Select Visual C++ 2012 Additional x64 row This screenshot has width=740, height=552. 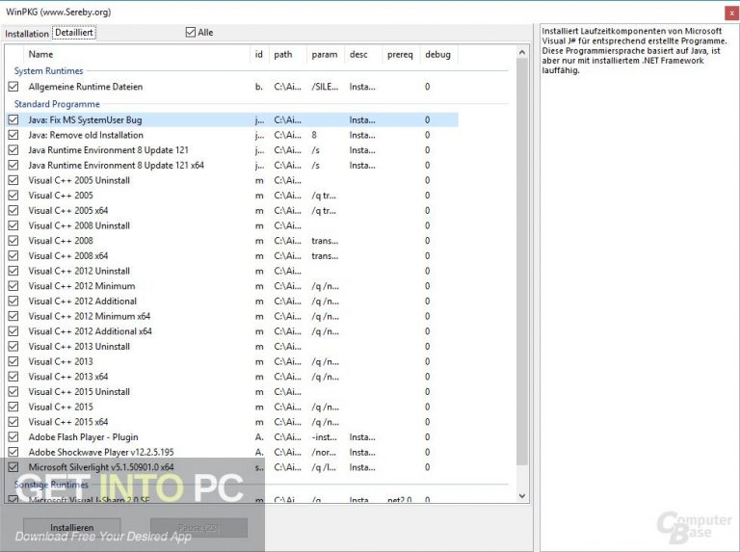pos(231,331)
